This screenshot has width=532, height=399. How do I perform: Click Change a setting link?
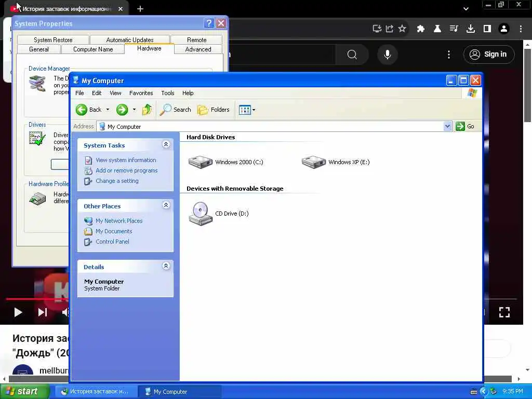pos(117,181)
